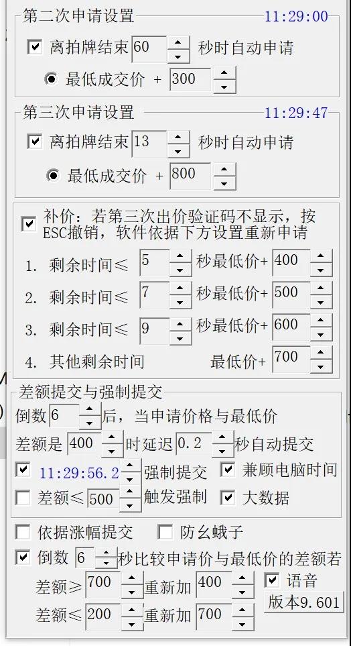Screen dimensions: 351x646
Task: Increase rule 4 lowest price add of 700
Action: point(321,353)
